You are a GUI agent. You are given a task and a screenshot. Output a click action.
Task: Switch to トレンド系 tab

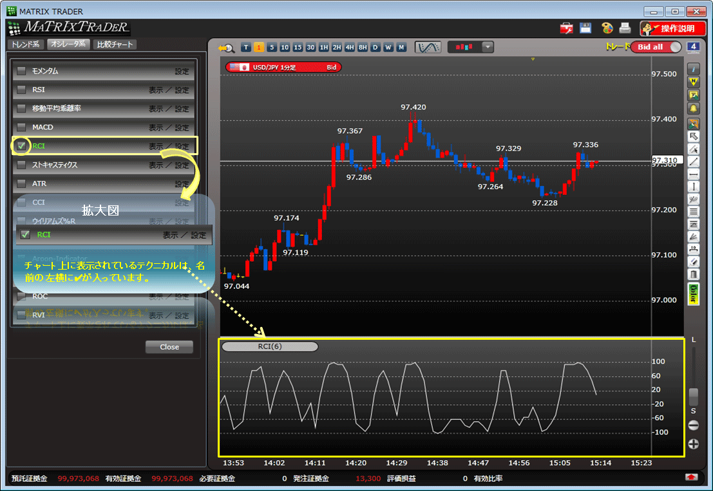click(26, 44)
